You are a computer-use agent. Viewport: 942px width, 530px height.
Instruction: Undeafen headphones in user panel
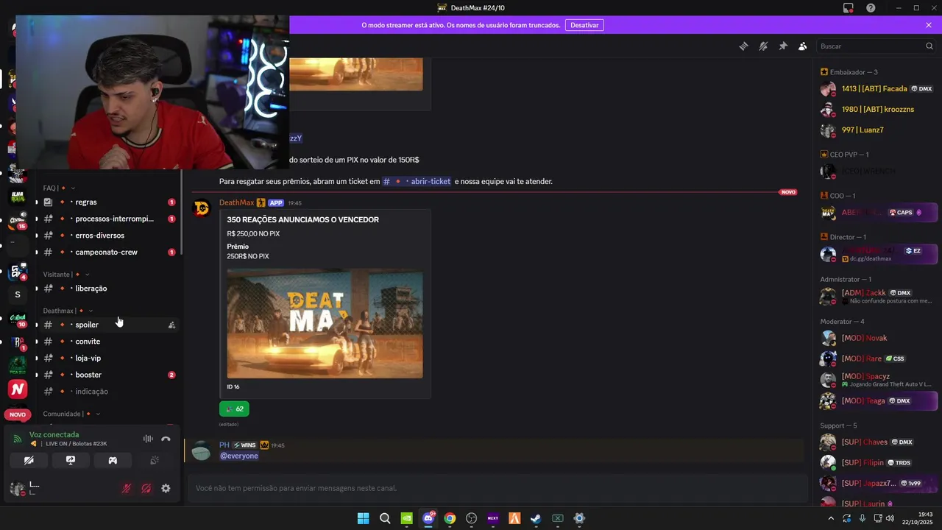click(146, 488)
